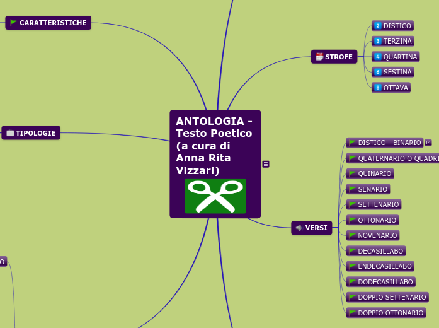Viewport: 439px width, 328px height.
Task: Click the flag icon on DODECASILLABO
Action: click(x=353, y=281)
